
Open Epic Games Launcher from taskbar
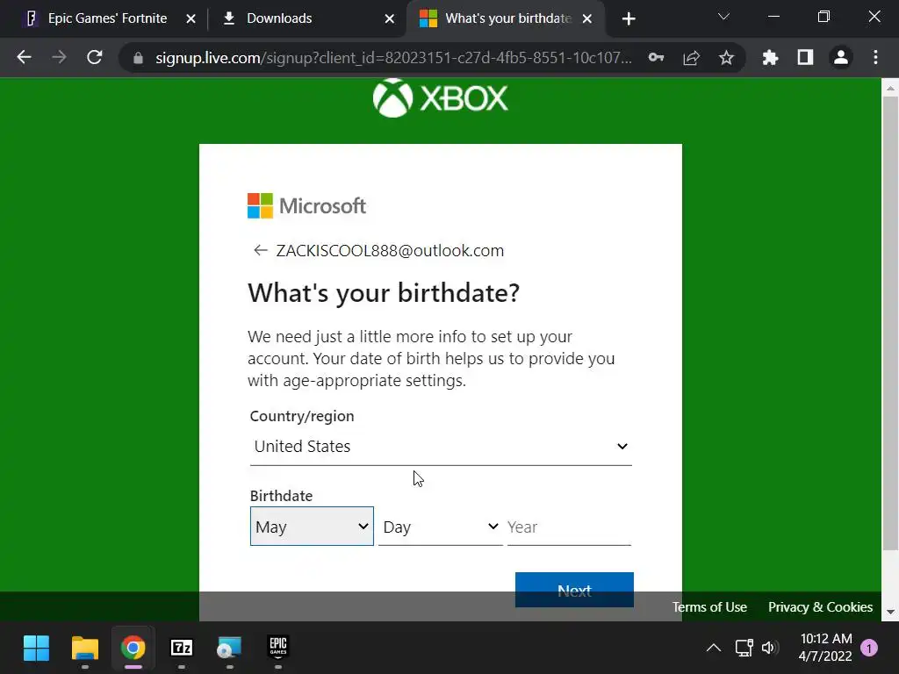click(278, 649)
